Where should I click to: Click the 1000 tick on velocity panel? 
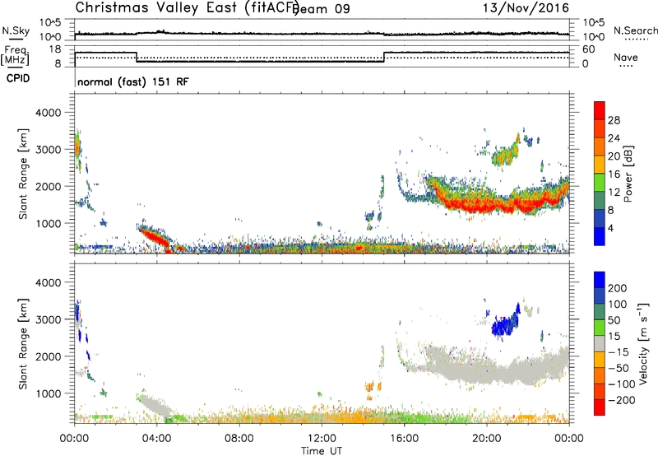pyautogui.click(x=49, y=393)
